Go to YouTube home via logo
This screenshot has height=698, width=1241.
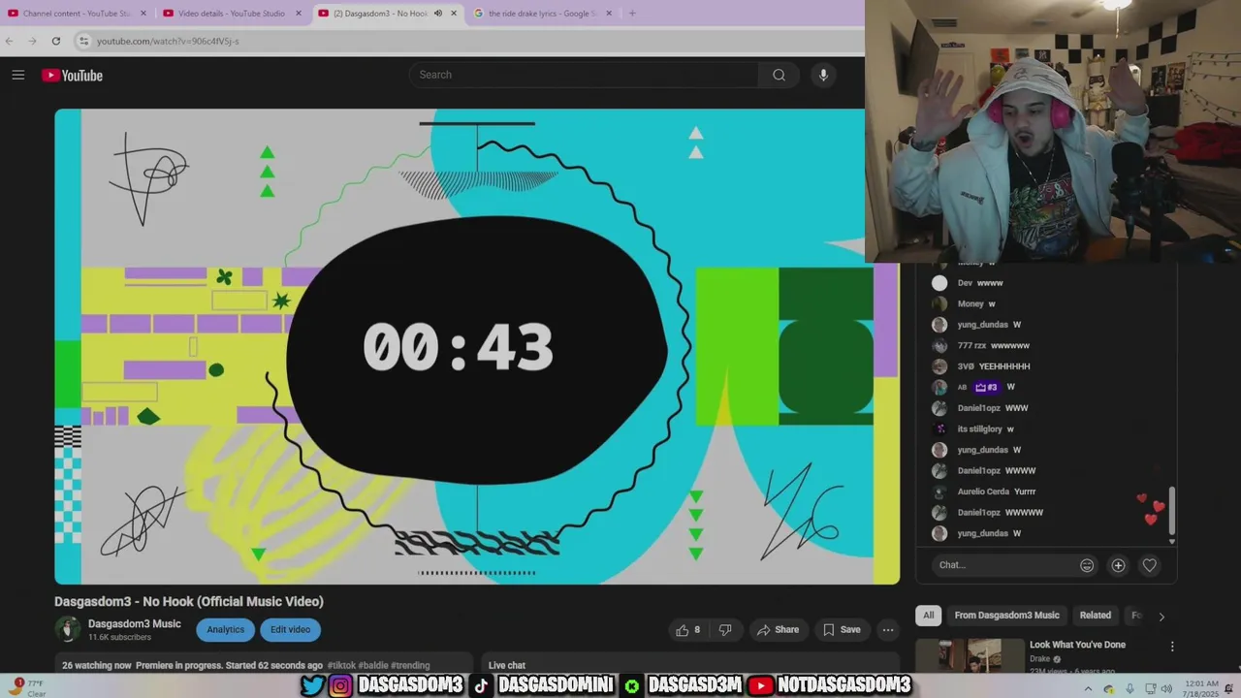point(72,76)
